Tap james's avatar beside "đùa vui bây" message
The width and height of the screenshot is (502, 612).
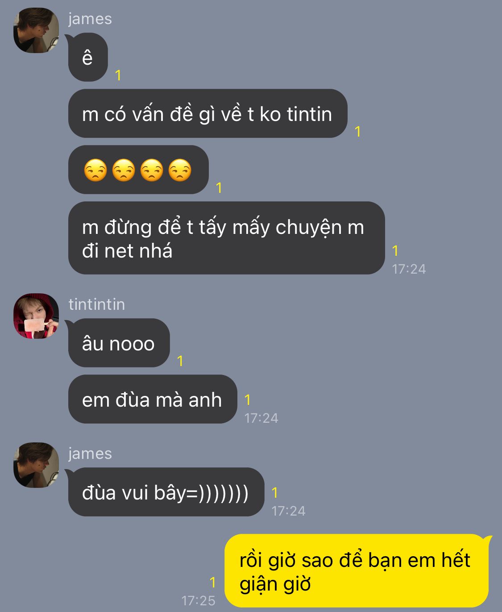pos(36,465)
